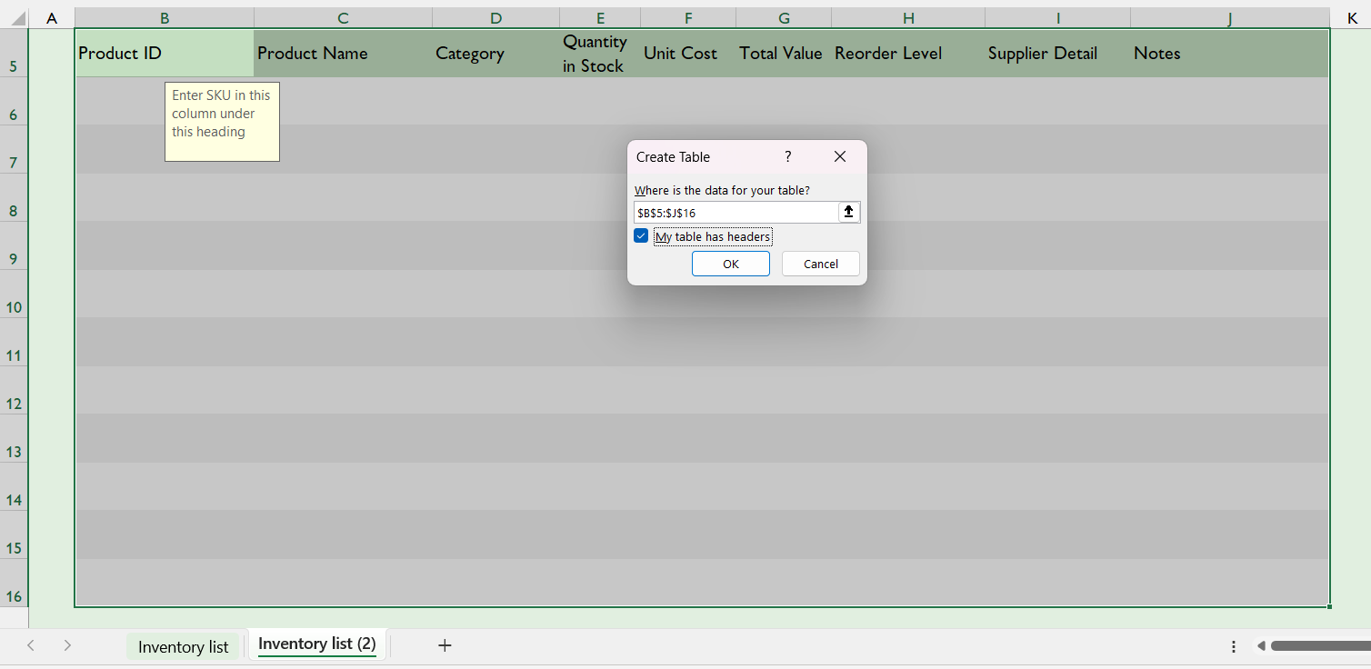Select row 7 header

coord(14,149)
